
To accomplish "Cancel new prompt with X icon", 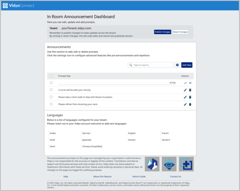I will (190, 83).
